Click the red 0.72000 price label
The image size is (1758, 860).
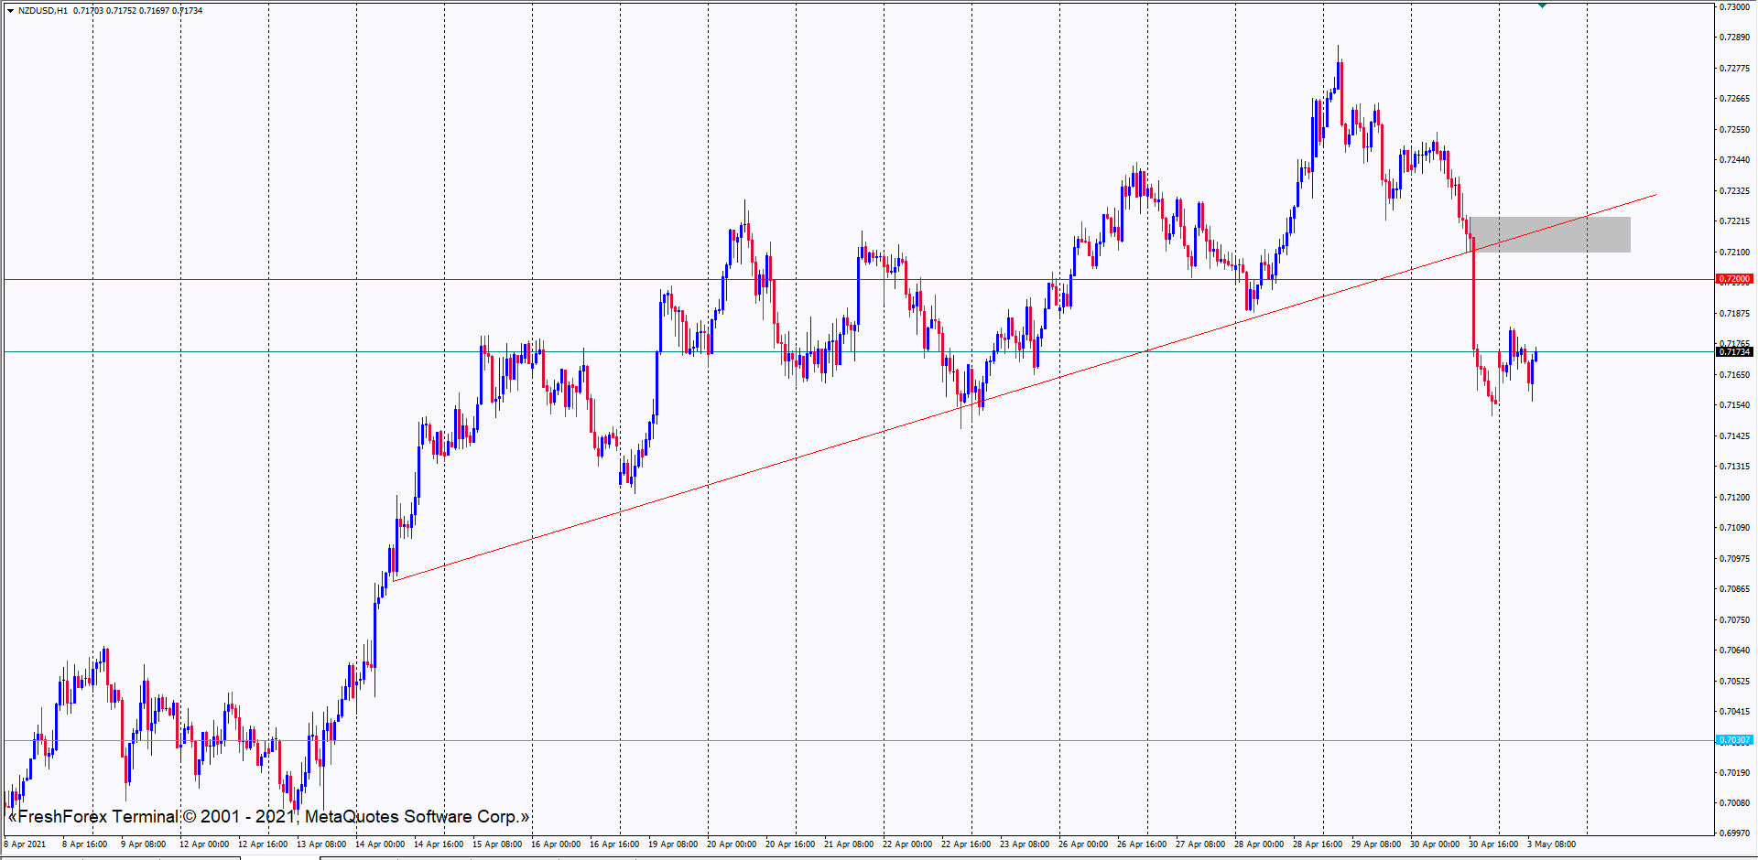1733,279
